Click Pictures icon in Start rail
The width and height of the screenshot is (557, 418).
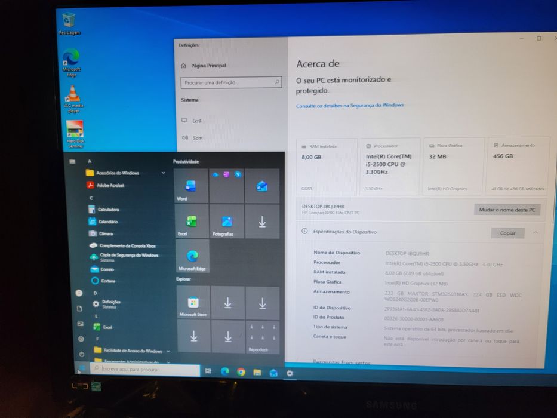pos(80,324)
